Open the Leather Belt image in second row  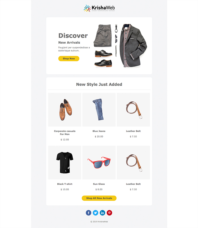133,163
